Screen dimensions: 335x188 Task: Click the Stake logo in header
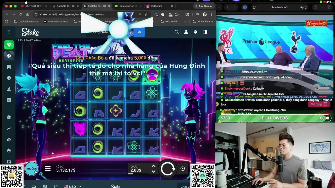[30, 32]
